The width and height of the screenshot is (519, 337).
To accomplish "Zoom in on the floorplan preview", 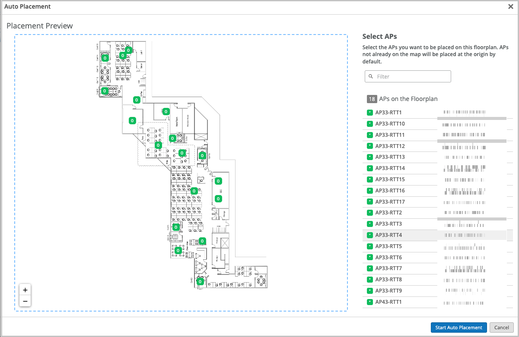I will (x=25, y=290).
